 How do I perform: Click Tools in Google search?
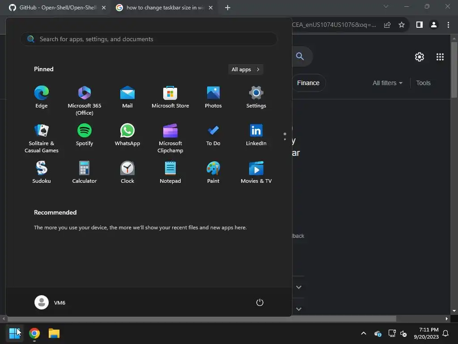pyautogui.click(x=423, y=83)
